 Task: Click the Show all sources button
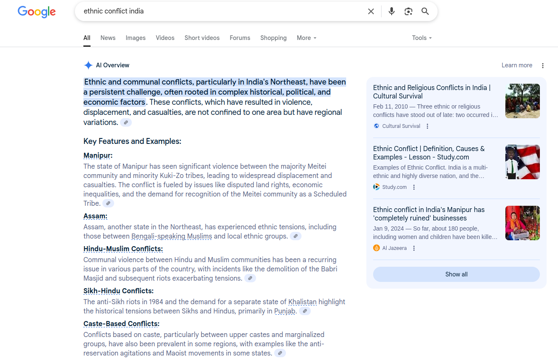tap(457, 274)
